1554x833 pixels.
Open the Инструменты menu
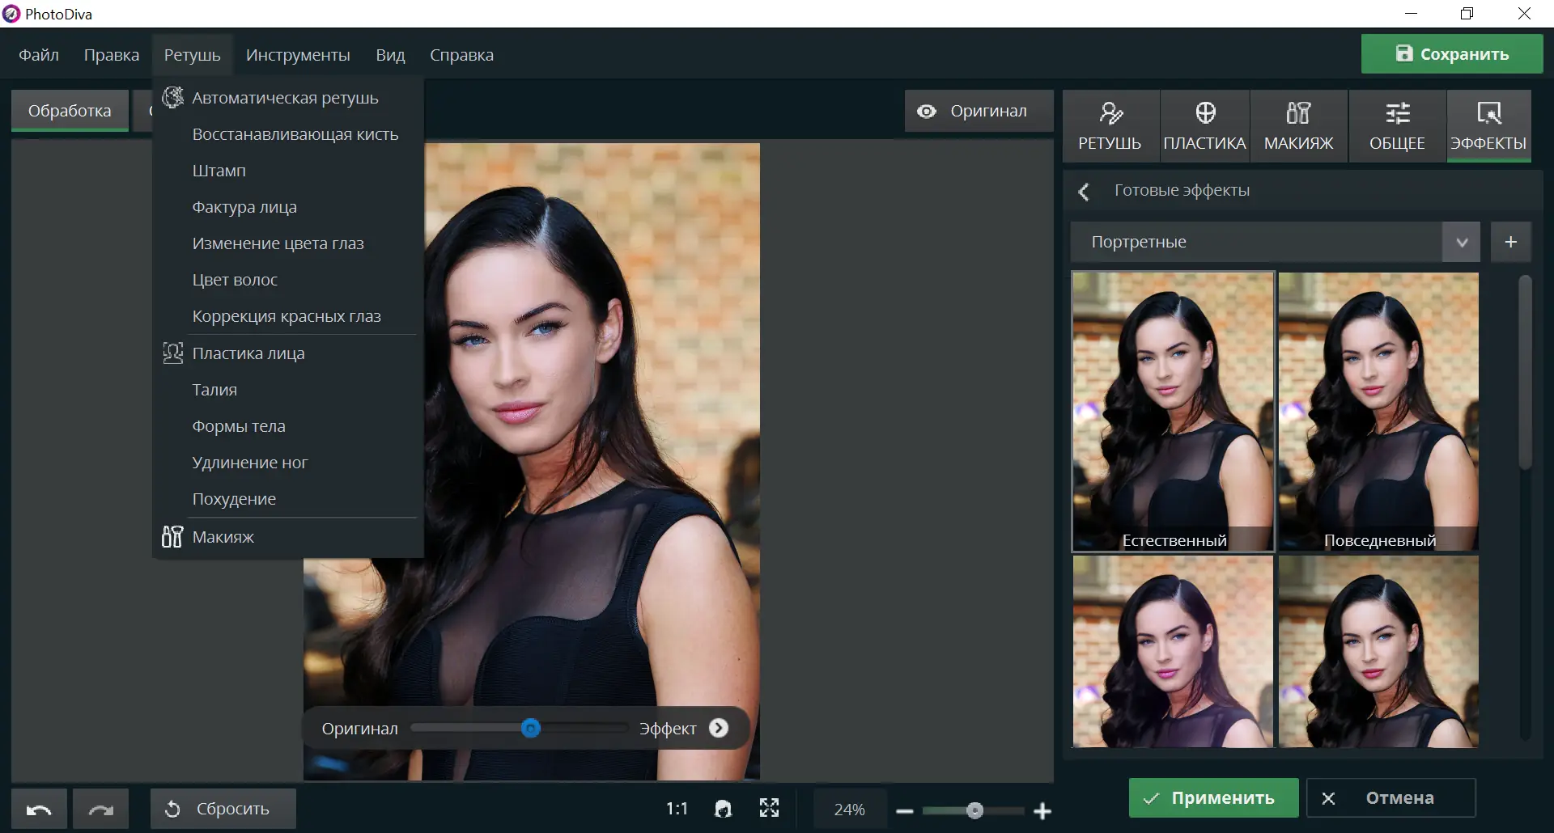[x=298, y=55]
